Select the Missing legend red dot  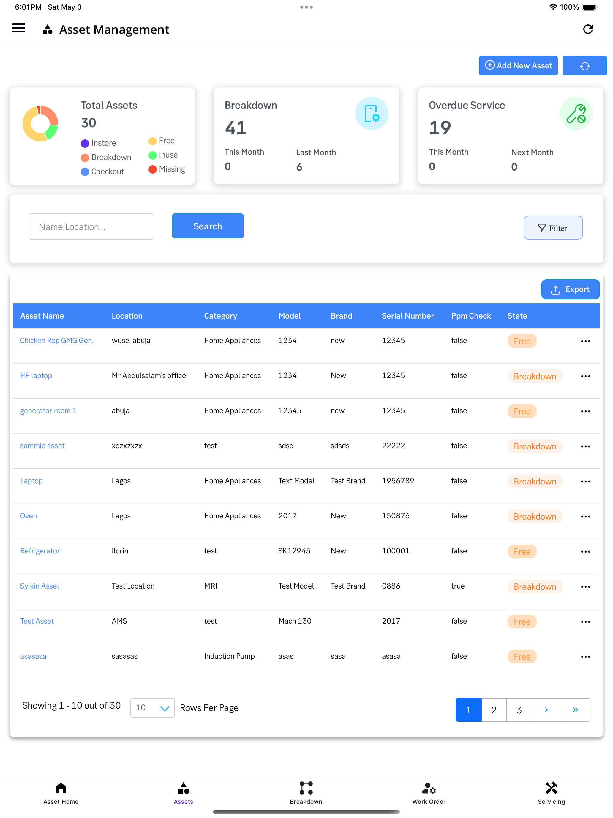click(152, 169)
